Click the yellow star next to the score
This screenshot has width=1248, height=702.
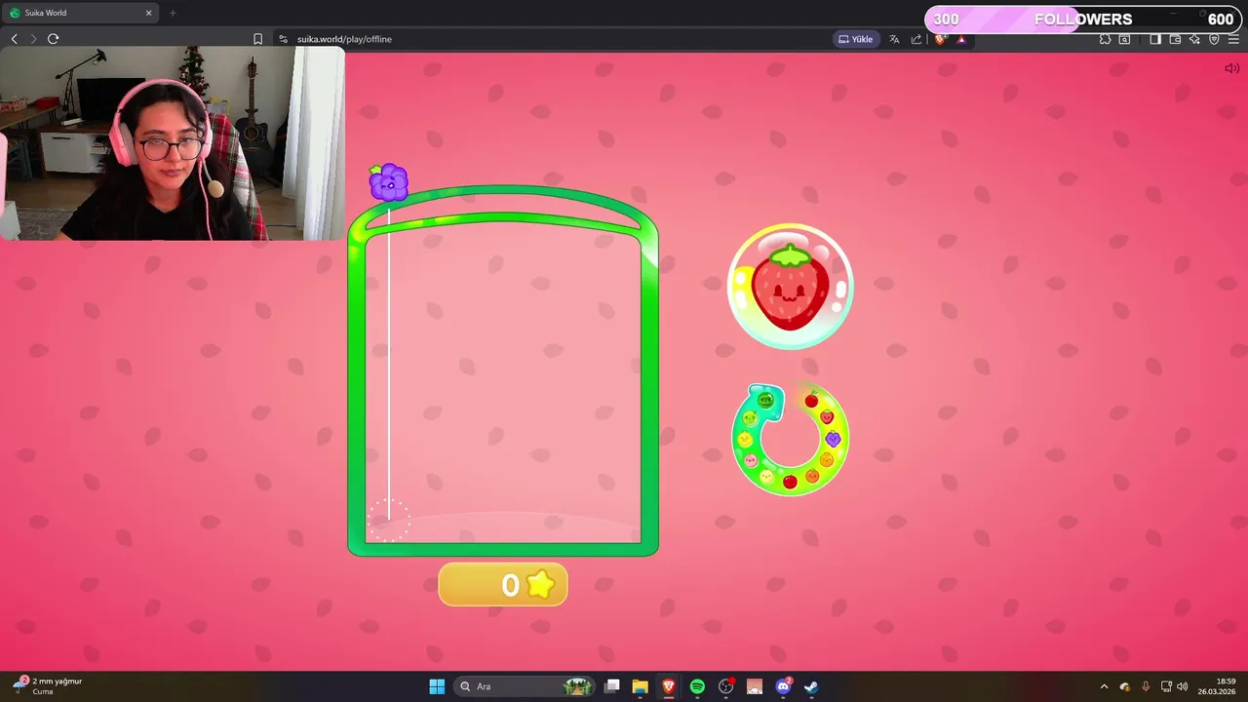[x=540, y=584]
